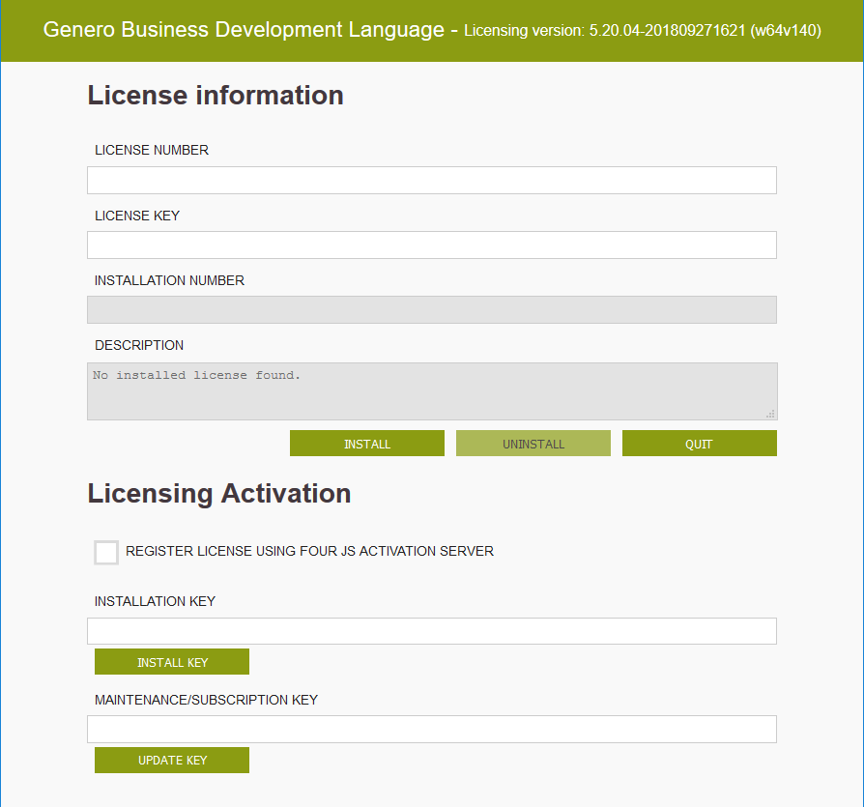Click the INSTALL KEY button
The width and height of the screenshot is (864, 807).
172,662
